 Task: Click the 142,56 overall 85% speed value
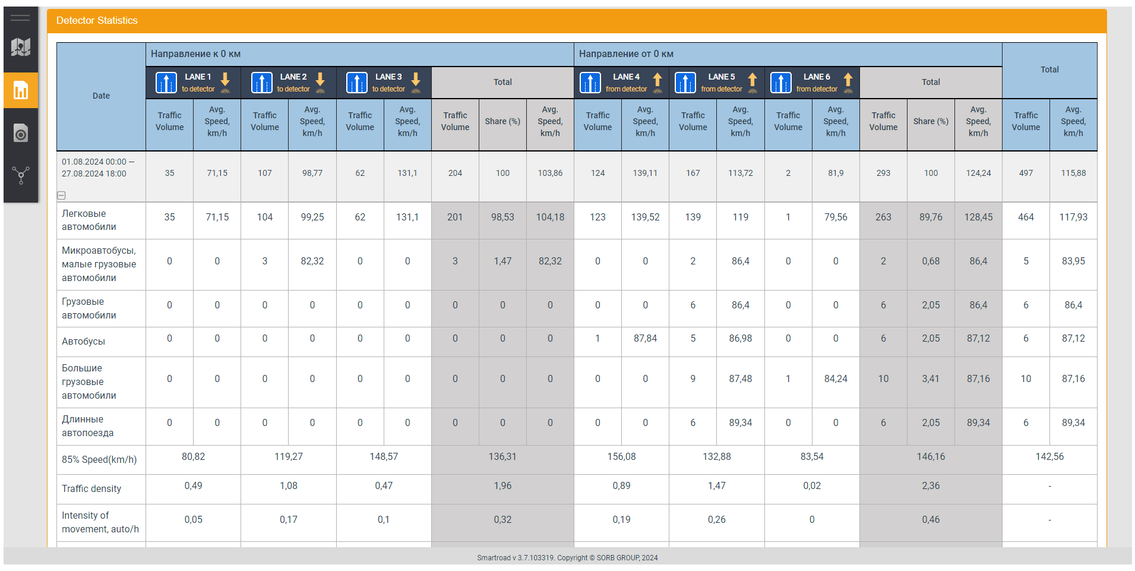1049,457
